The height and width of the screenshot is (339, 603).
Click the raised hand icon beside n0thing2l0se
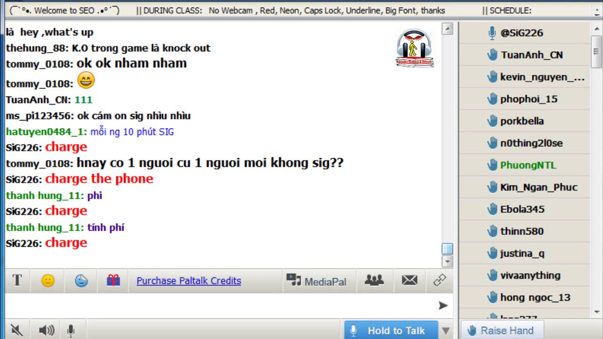(492, 143)
